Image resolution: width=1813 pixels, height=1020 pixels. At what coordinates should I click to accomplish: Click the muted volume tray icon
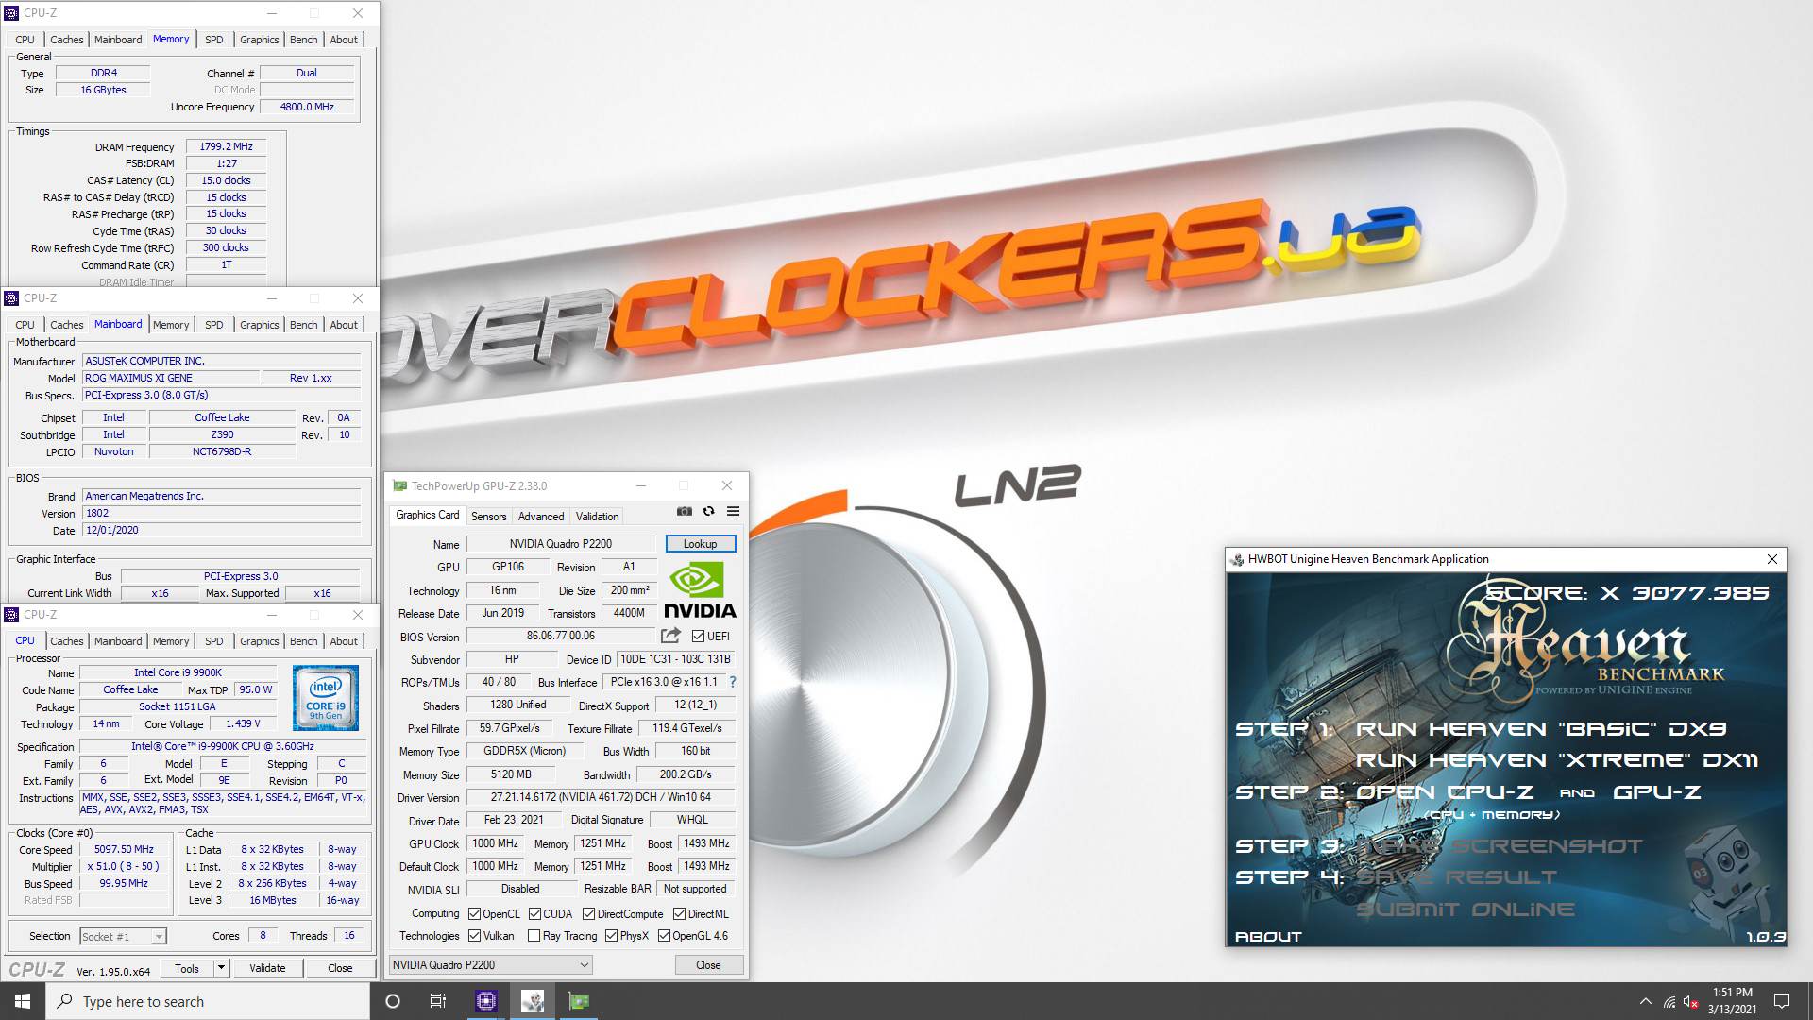click(1690, 1001)
